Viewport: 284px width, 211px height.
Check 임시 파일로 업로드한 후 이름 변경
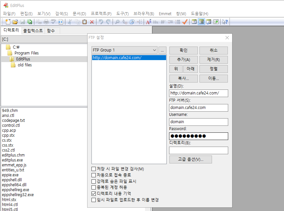pos(94,200)
